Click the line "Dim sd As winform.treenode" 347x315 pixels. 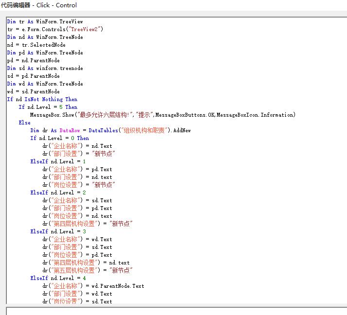coord(45,68)
